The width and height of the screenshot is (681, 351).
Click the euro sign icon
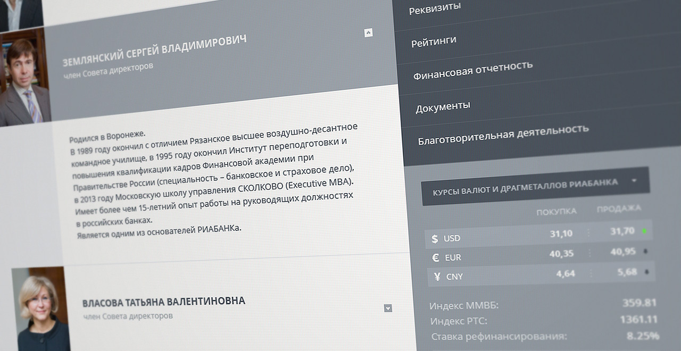click(x=436, y=258)
